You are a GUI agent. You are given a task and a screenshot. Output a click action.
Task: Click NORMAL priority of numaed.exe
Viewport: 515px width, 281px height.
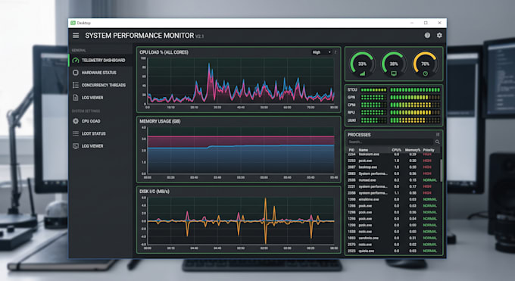pyautogui.click(x=430, y=180)
